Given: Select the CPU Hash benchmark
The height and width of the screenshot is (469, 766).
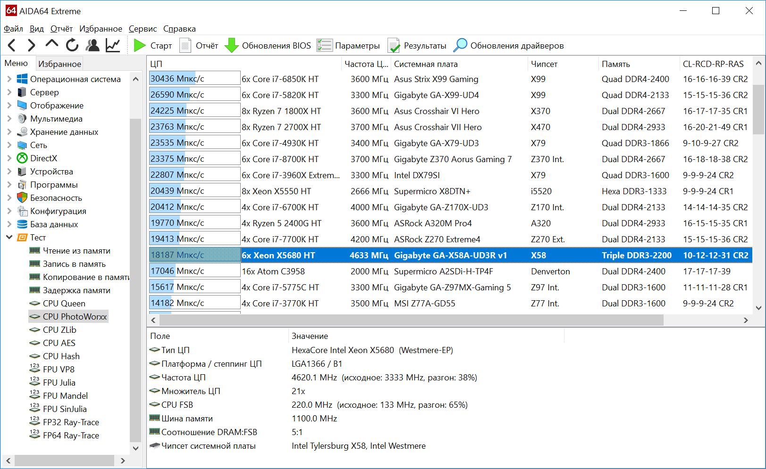Looking at the screenshot, I should coord(61,356).
